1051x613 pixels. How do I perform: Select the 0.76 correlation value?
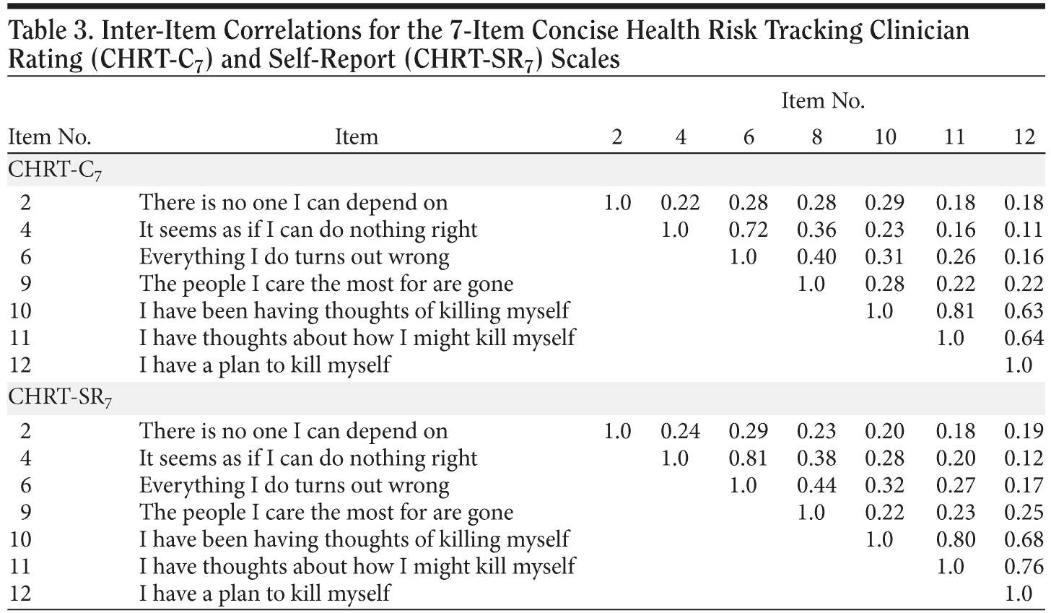[1024, 566]
